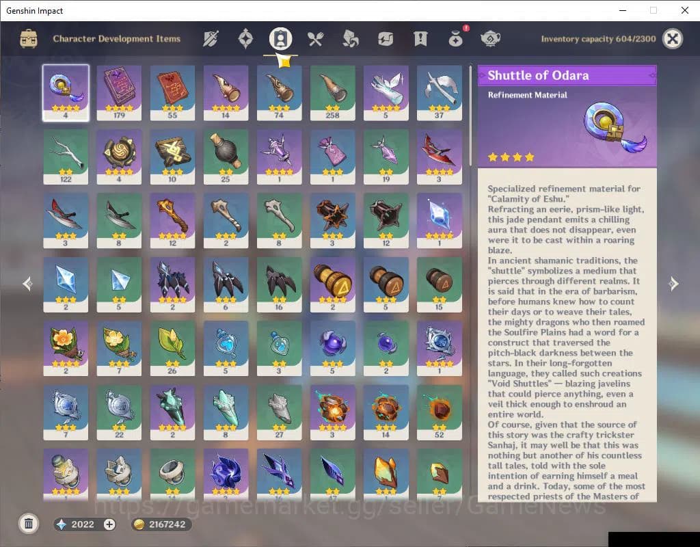Click the Primogem plus button to top up

[109, 524]
